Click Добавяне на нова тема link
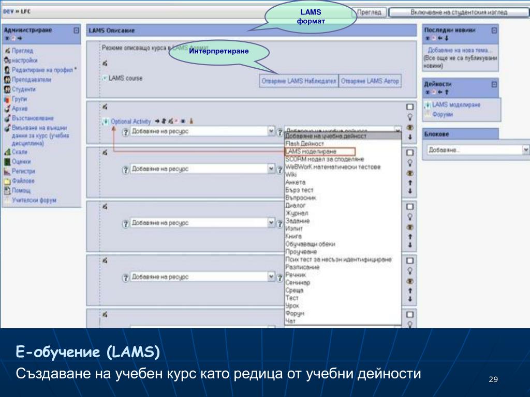Screen dimensions: 530x397 [459, 50]
